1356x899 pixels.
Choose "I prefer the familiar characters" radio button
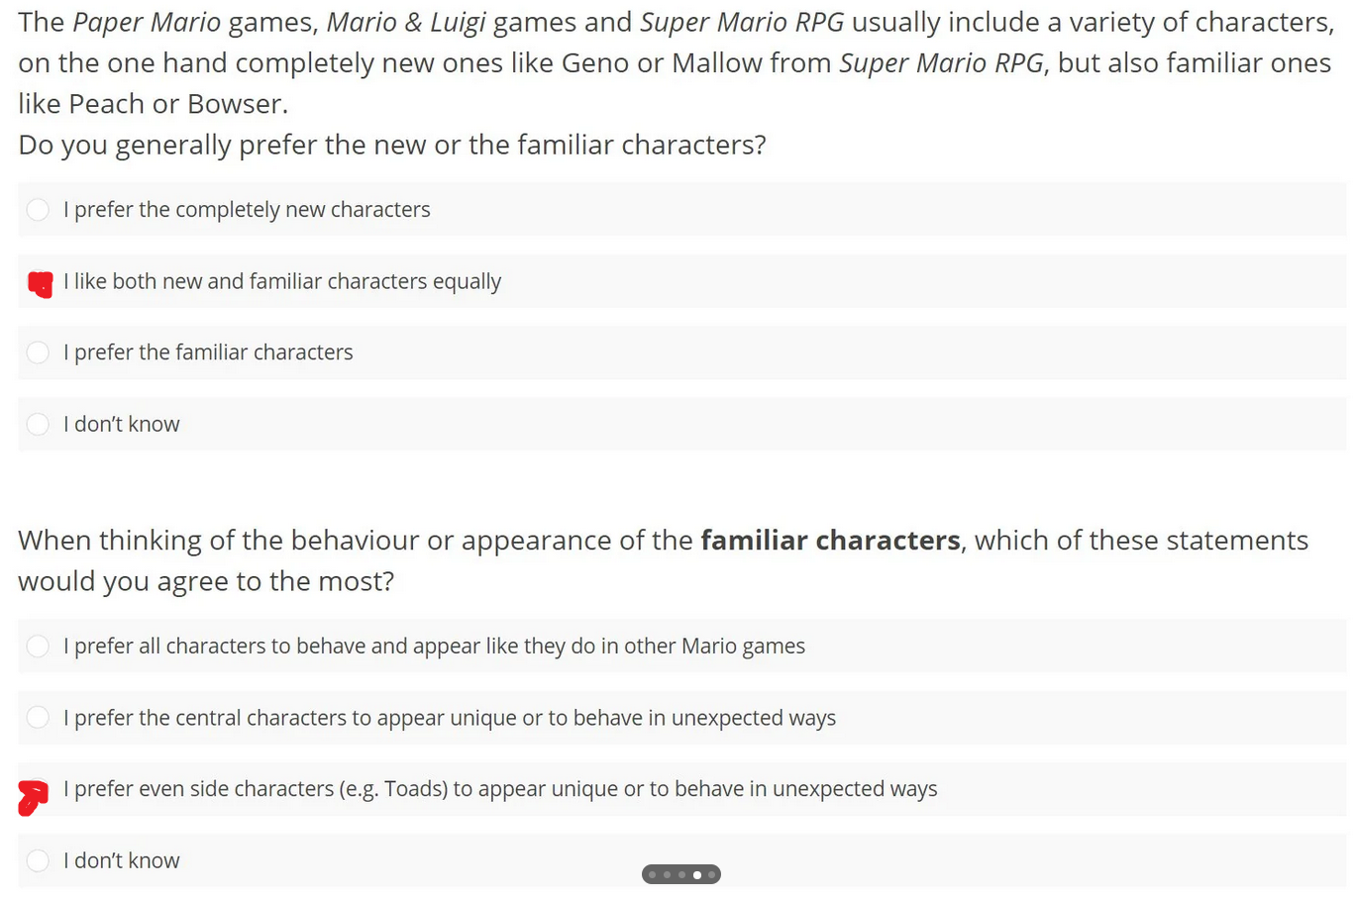[38, 352]
